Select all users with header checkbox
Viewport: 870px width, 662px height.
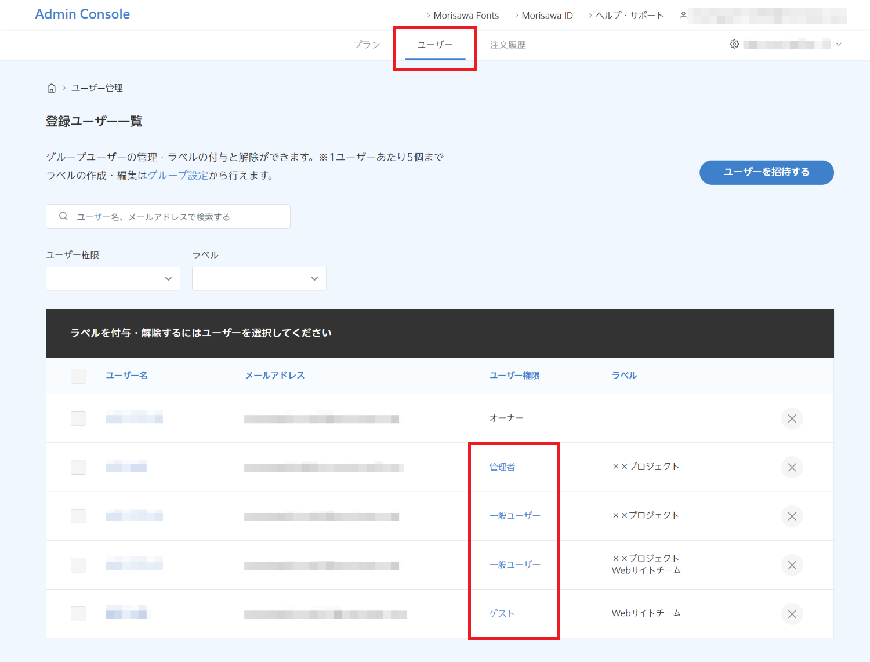78,376
